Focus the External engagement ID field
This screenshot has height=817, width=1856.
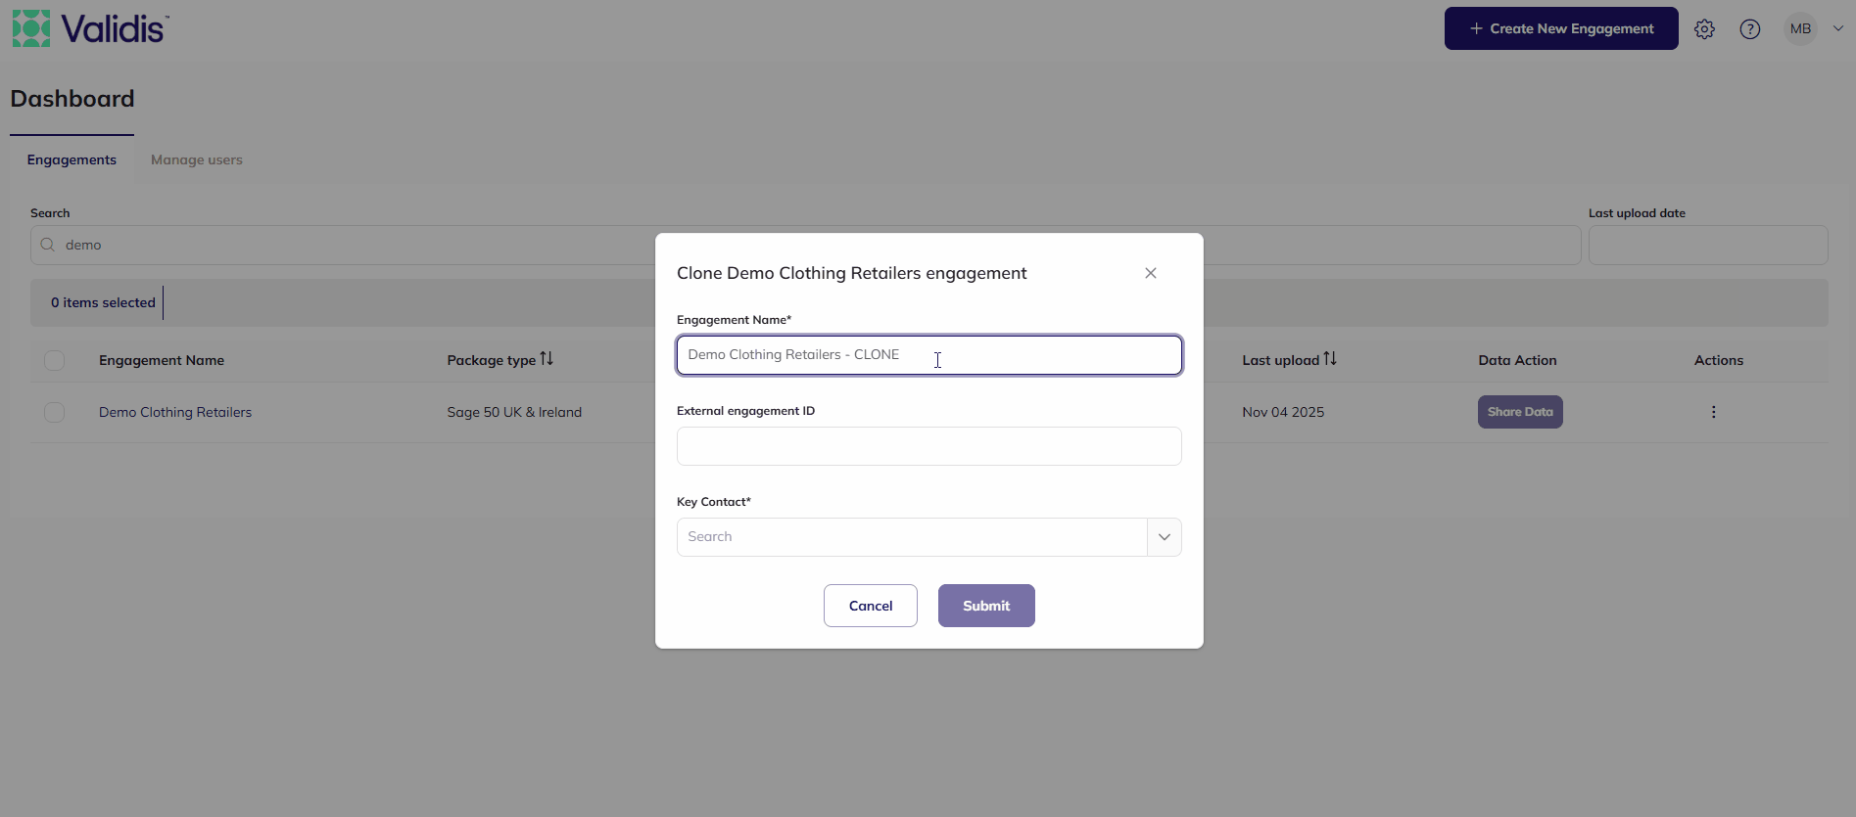928,446
